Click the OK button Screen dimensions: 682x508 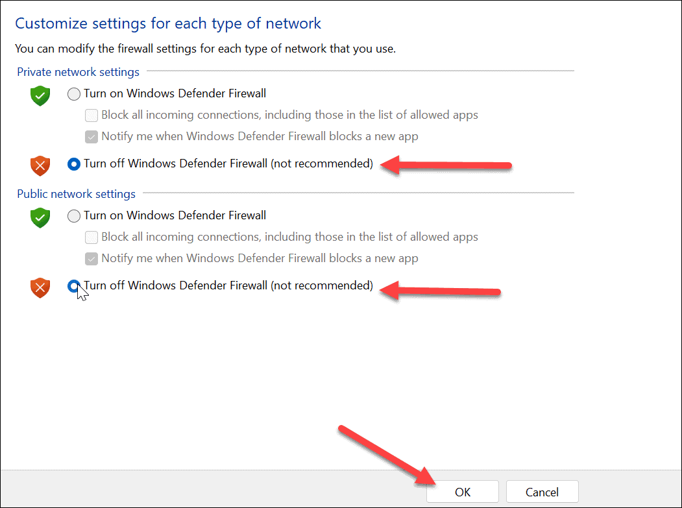click(x=462, y=491)
